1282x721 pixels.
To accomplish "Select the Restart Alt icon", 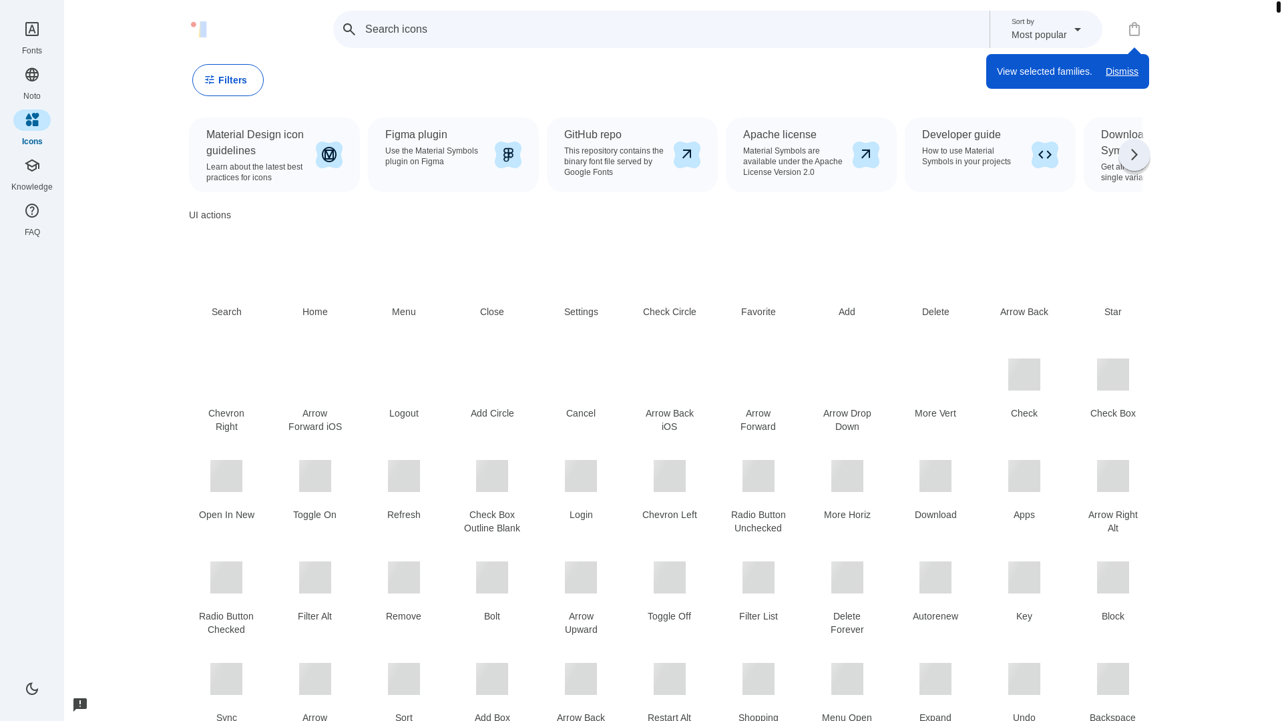I will 669,679.
